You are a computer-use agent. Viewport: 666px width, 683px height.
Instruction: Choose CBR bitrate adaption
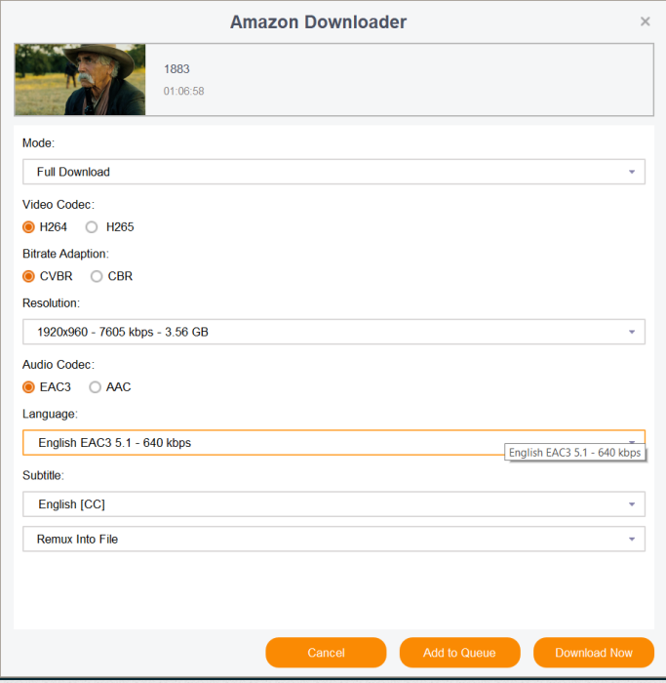click(97, 276)
